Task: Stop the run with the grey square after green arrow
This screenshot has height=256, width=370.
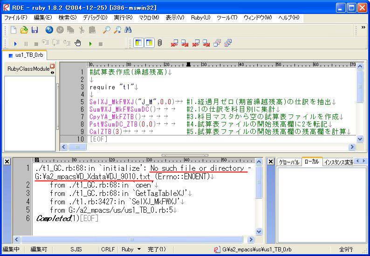Action: [x=101, y=44]
